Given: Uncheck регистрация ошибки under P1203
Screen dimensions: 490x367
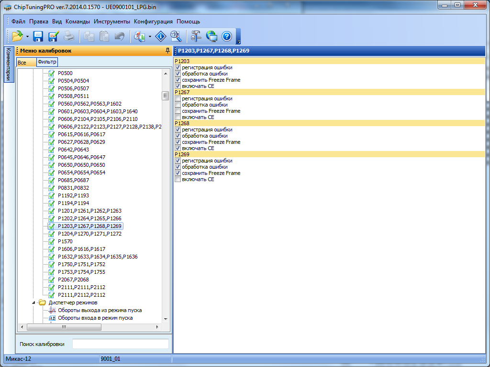Looking at the screenshot, I should [178, 67].
